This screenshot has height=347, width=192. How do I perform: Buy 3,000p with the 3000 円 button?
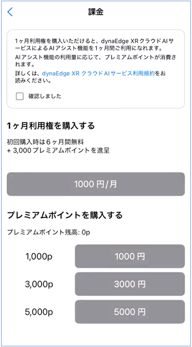tap(130, 284)
